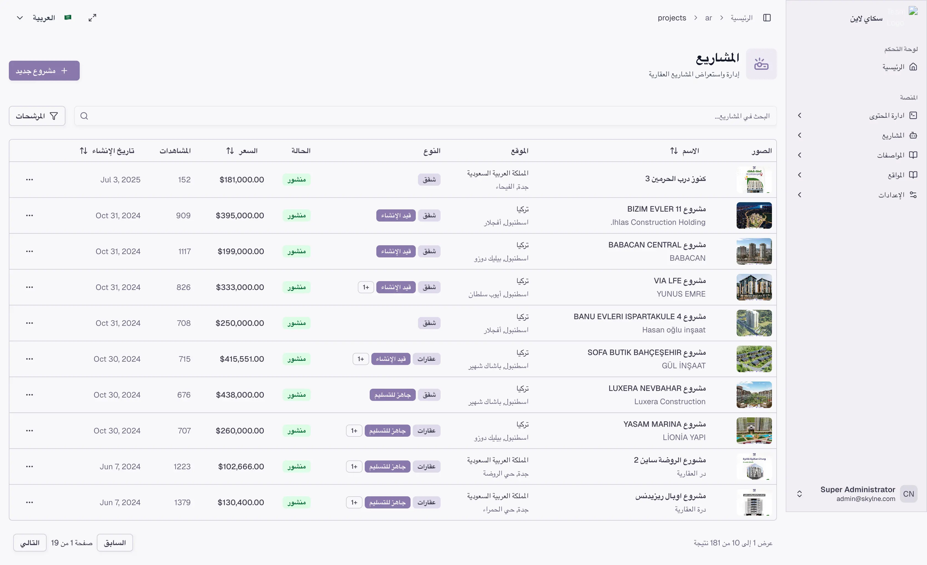927x565 pixels.
Task: Click the مشروع جديد button
Action: point(44,71)
